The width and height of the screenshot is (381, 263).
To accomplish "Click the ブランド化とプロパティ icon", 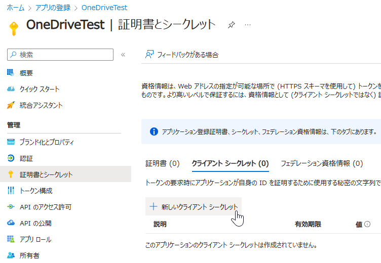I will click(11, 142).
